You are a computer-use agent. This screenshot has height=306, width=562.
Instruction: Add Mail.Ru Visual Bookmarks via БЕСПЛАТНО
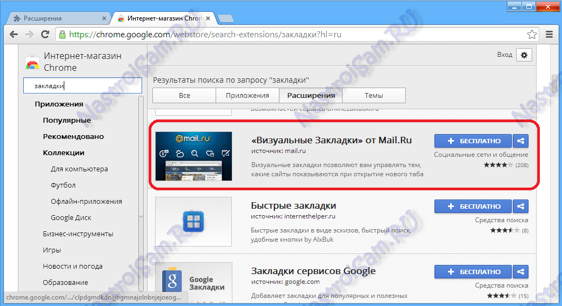[473, 141]
